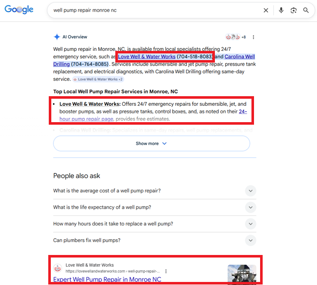Screen dimensions: 317x285
Task: Click the lovewellandwaterworks.com URL breadcrumb
Action: pyautogui.click(x=113, y=271)
